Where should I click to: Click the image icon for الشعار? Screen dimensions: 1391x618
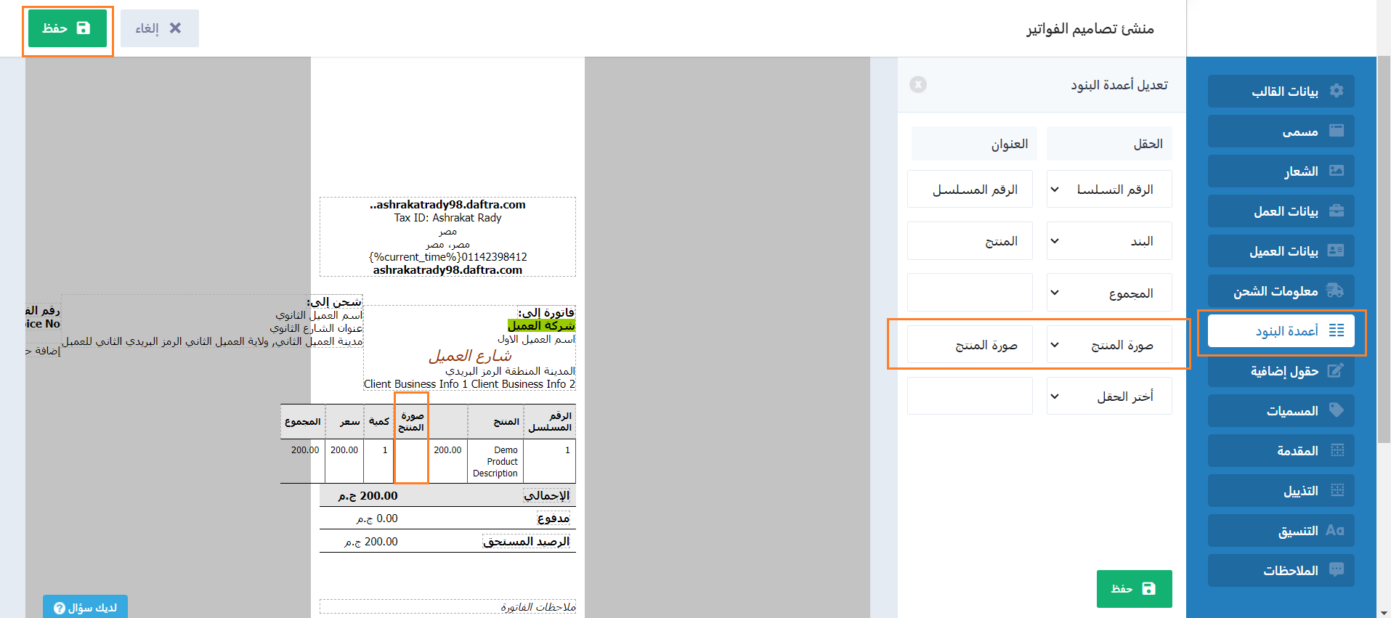click(x=1336, y=171)
